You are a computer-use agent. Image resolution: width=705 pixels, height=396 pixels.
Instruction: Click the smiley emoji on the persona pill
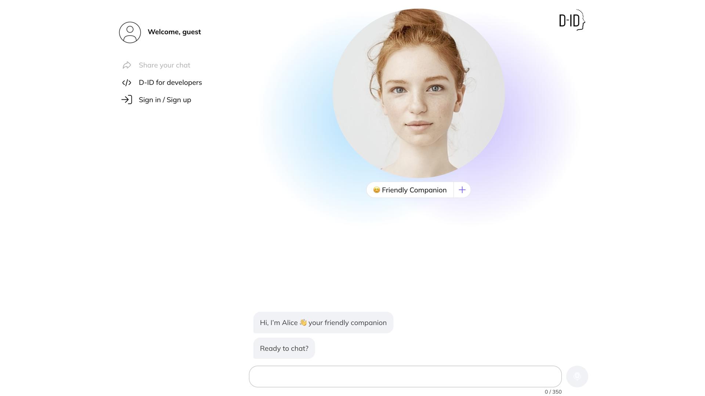tap(376, 190)
